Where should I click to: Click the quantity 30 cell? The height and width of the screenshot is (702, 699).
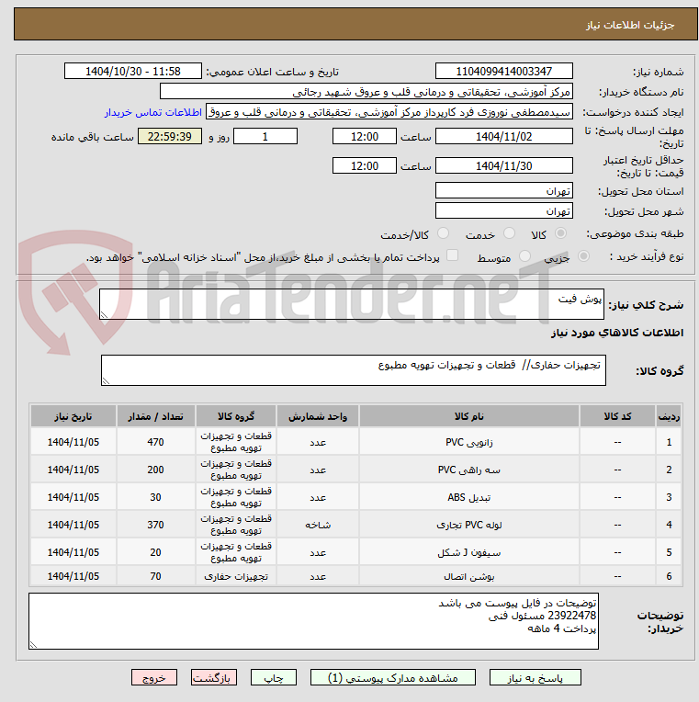point(156,497)
